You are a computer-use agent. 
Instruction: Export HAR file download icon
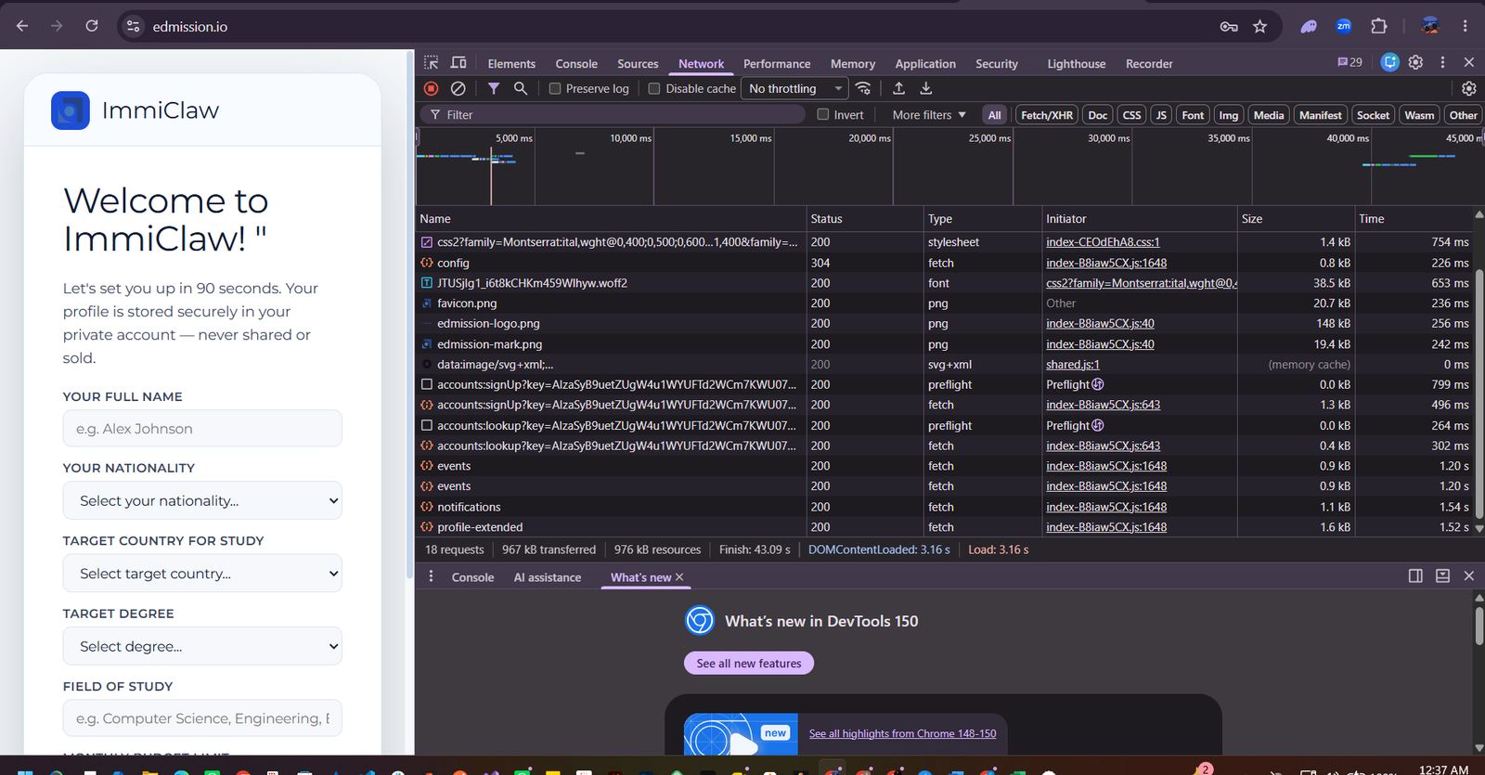click(x=925, y=88)
